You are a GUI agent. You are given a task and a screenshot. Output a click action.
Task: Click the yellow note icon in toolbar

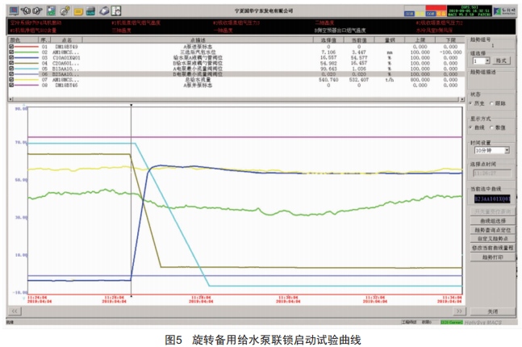coord(78,10)
